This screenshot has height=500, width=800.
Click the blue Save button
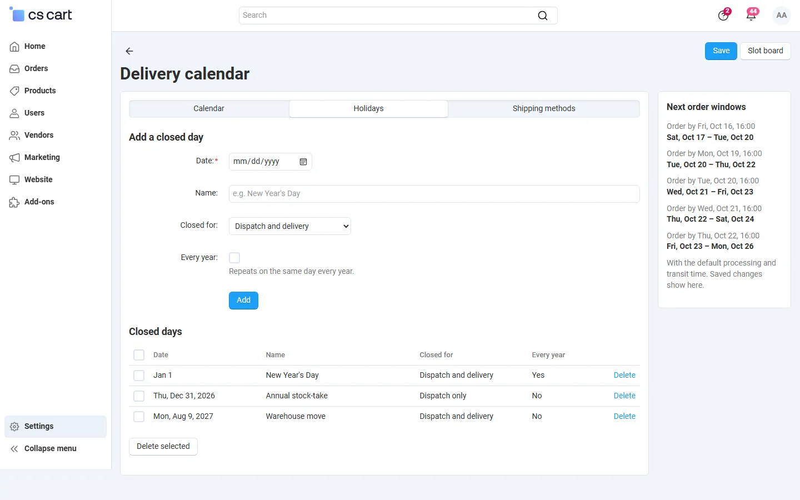click(721, 51)
